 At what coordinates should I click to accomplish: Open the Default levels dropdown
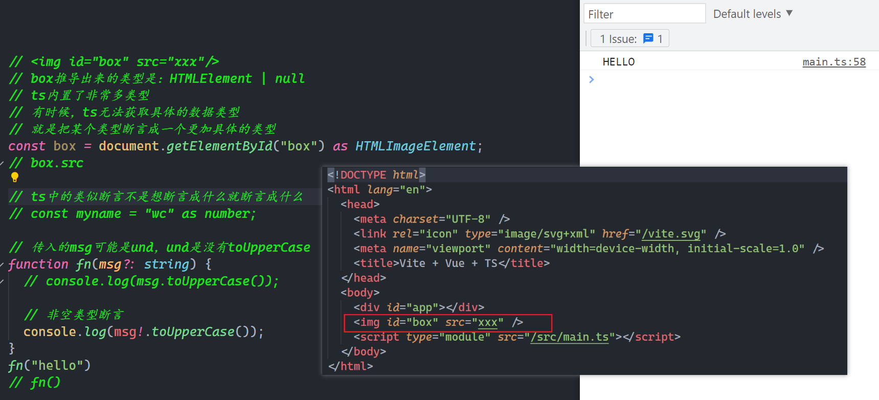coord(753,14)
